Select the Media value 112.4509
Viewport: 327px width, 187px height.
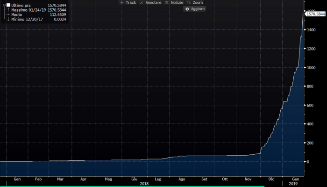(58, 14)
